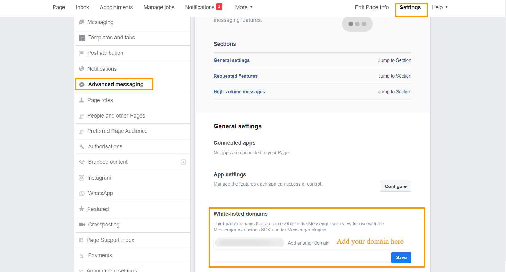Click the Branded content handshake icon

(x=82, y=162)
